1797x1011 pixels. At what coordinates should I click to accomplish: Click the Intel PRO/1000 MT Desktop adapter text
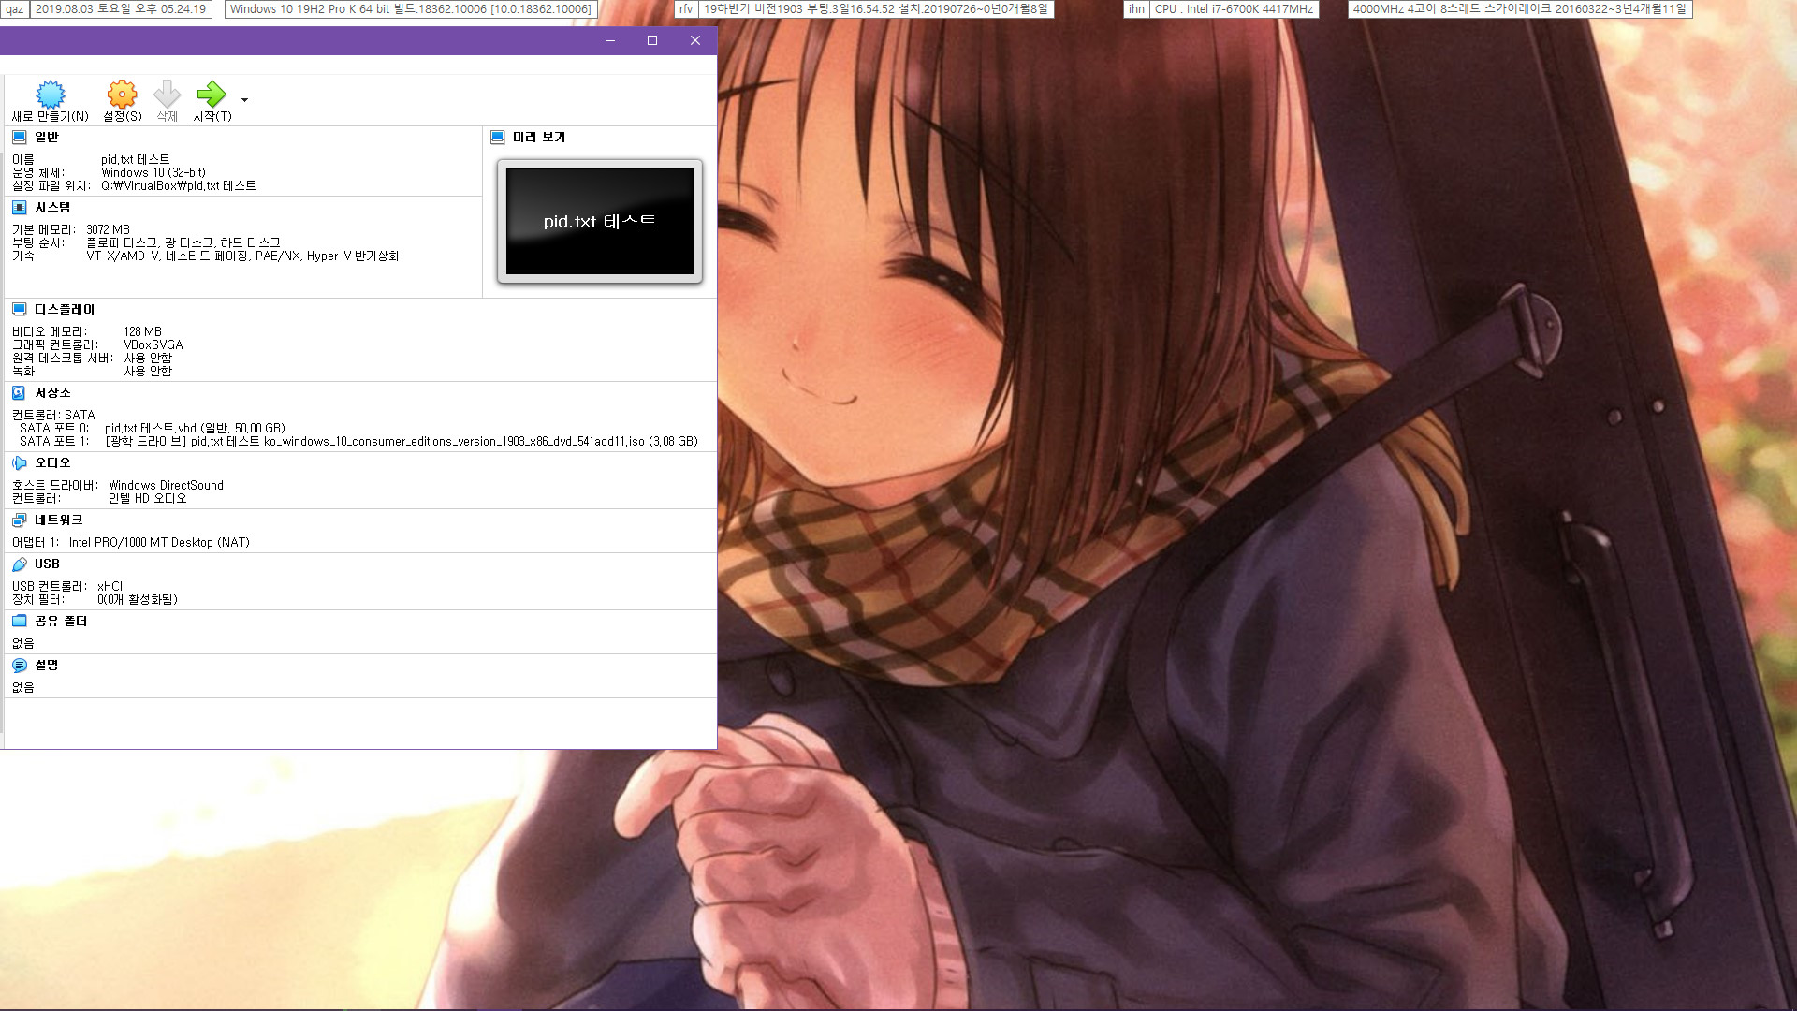tap(159, 543)
